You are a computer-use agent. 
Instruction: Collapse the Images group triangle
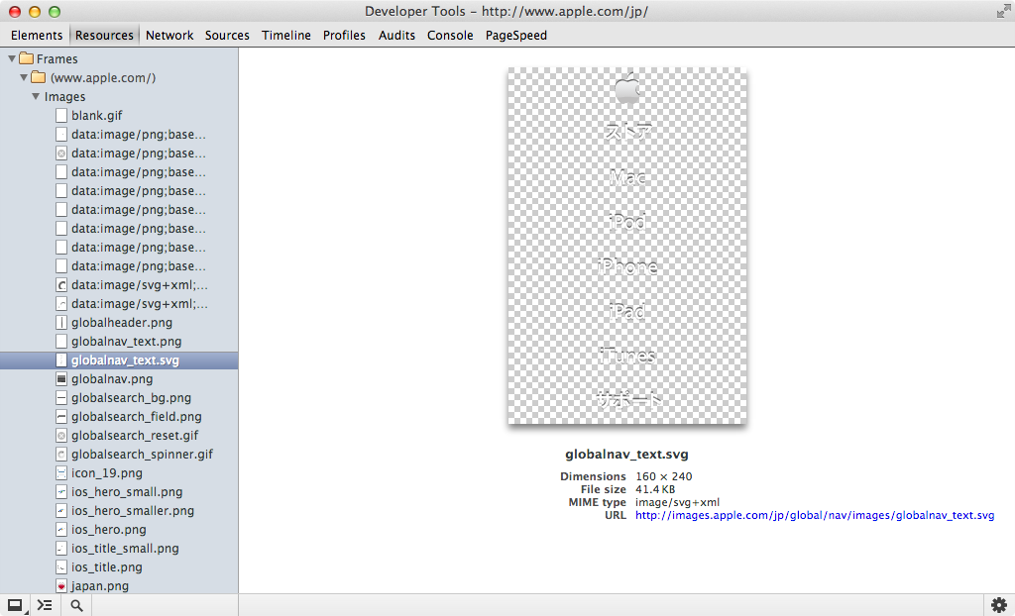36,96
